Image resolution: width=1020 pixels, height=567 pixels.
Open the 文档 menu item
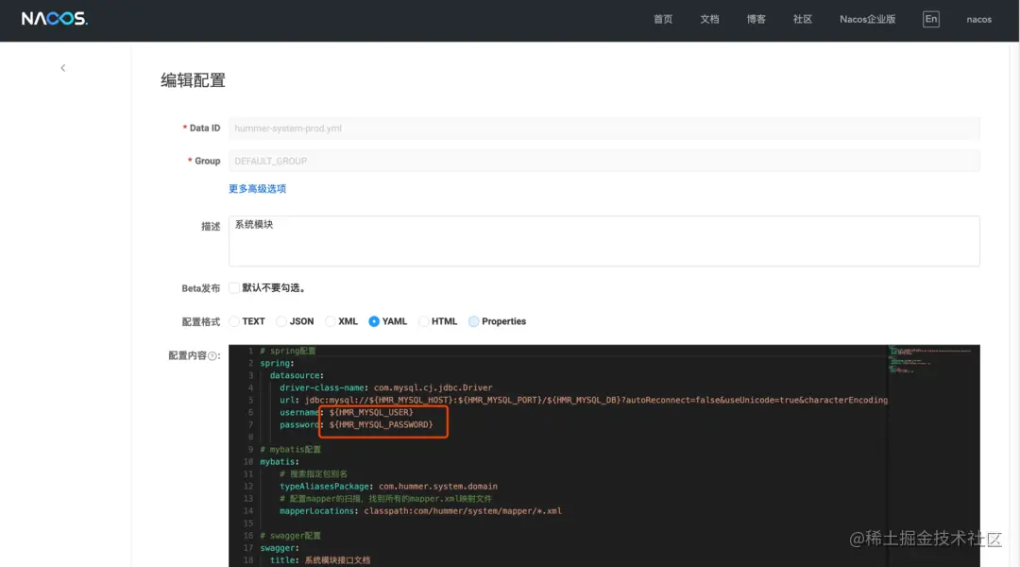click(x=709, y=20)
